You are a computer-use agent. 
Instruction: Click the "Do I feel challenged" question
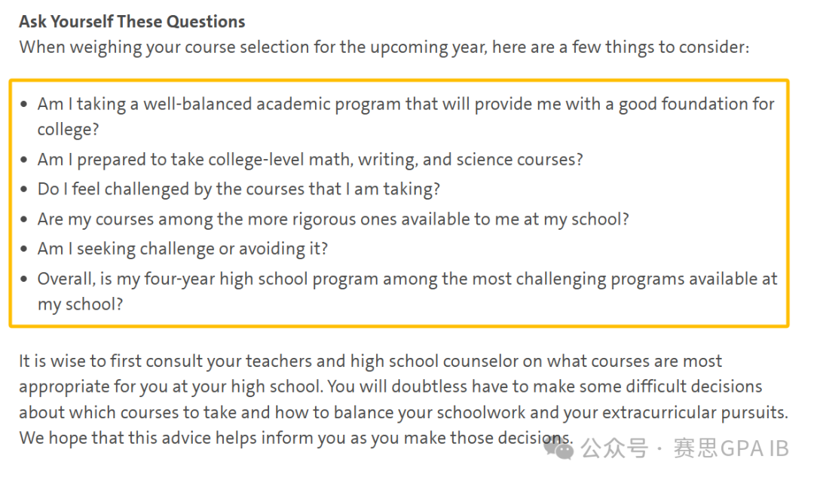tap(238, 189)
